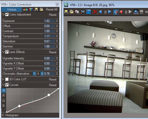Click the blue sphere icon

click(x=136, y=12)
